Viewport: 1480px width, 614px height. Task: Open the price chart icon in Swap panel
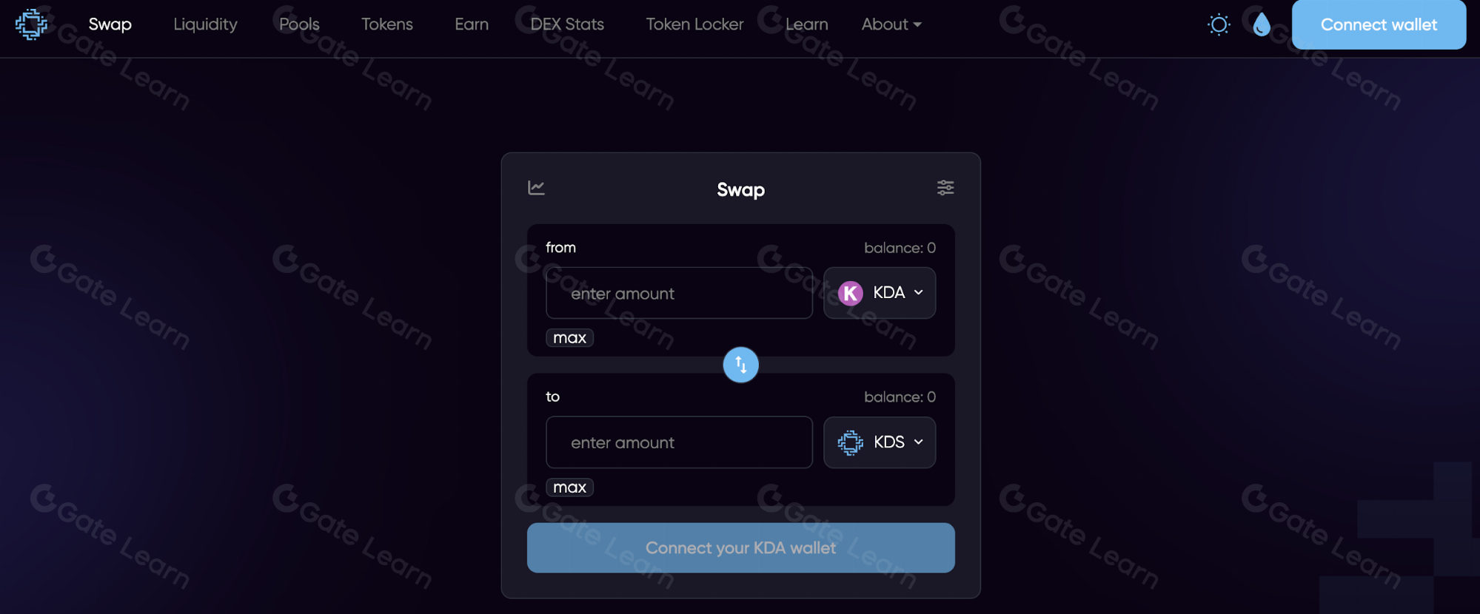(x=537, y=188)
